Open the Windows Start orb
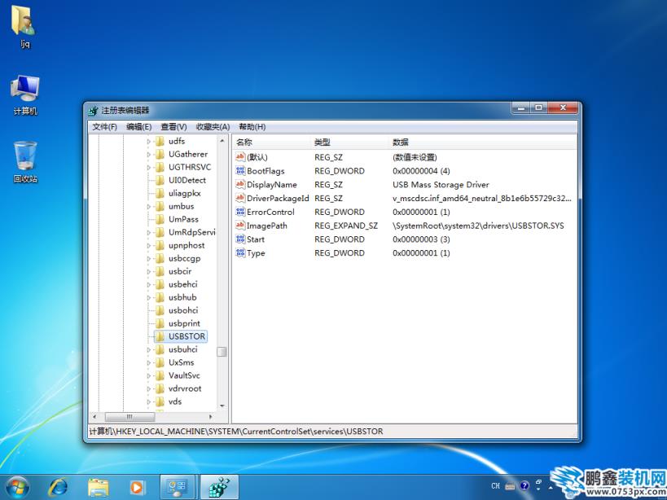Viewport: 667px width, 500px height. 17,487
